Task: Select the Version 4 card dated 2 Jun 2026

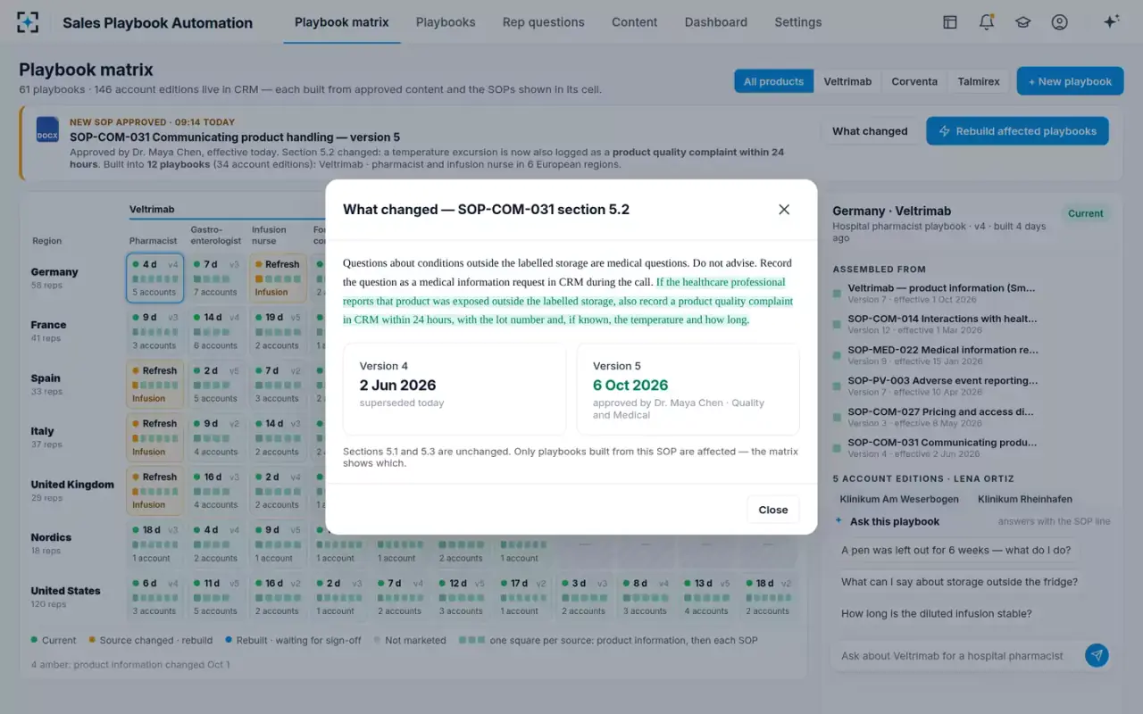Action: point(455,388)
